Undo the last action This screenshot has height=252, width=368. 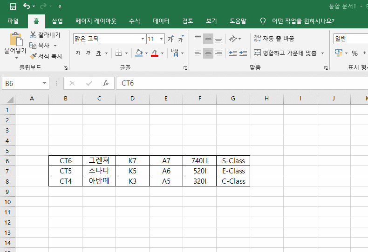(x=26, y=7)
